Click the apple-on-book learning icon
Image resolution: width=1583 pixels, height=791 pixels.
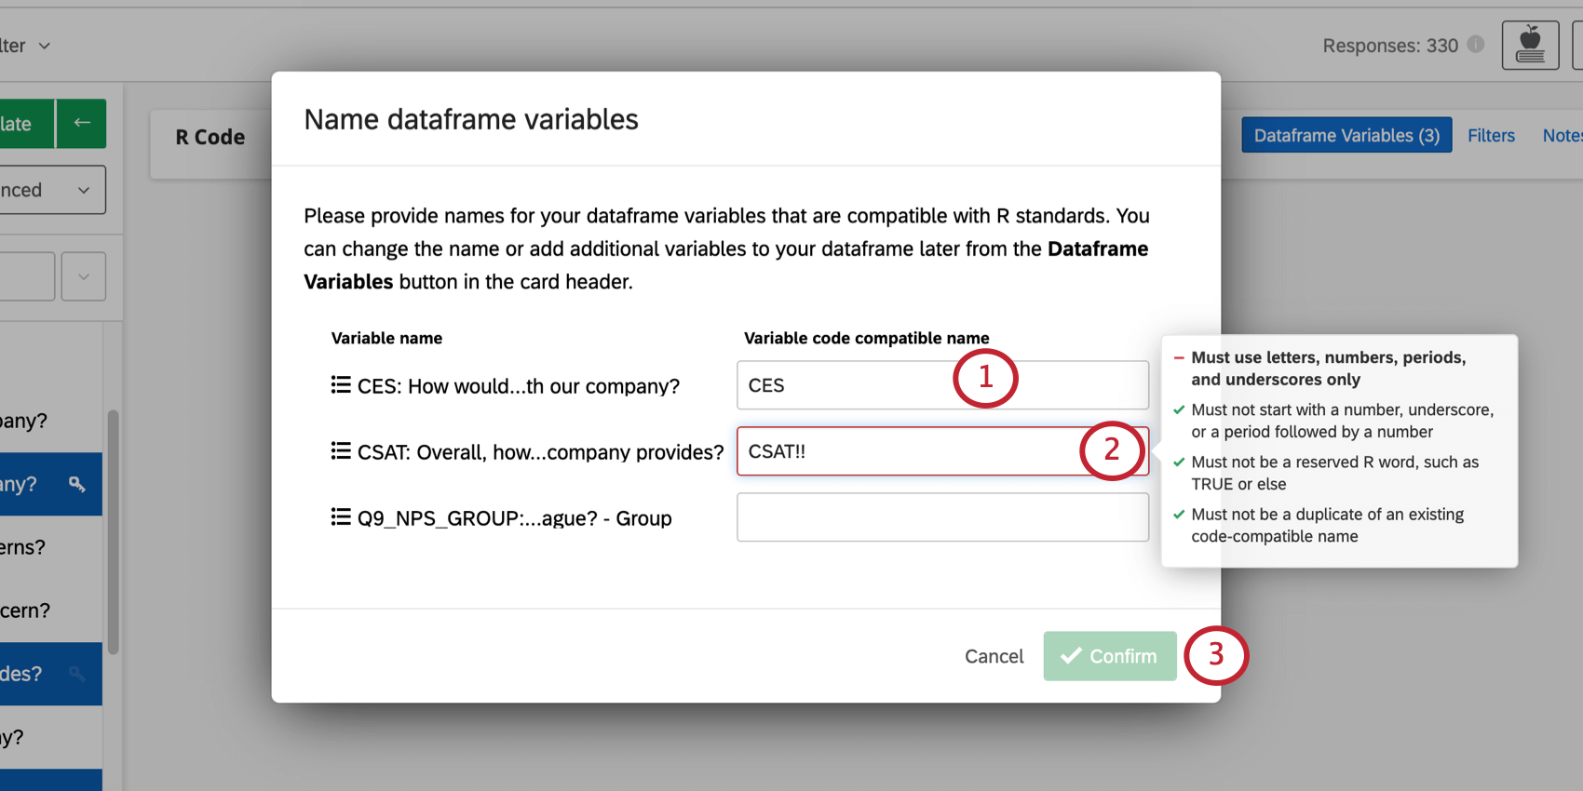pyautogui.click(x=1530, y=45)
